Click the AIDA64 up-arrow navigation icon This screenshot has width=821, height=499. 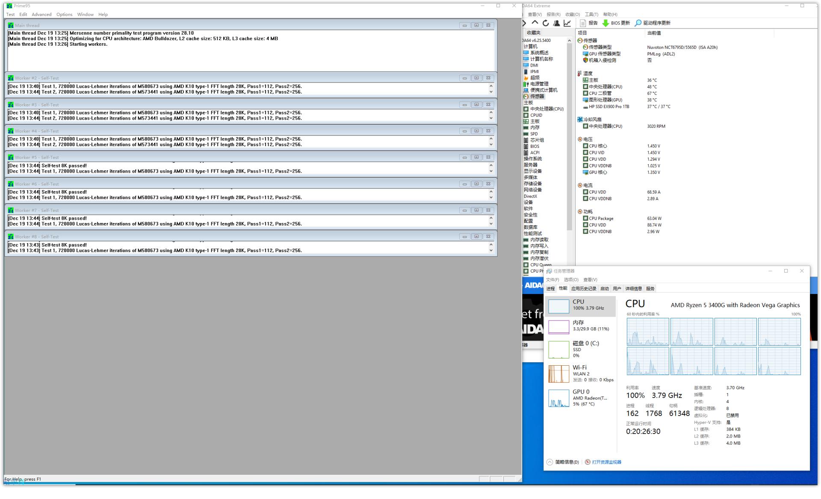click(x=535, y=23)
